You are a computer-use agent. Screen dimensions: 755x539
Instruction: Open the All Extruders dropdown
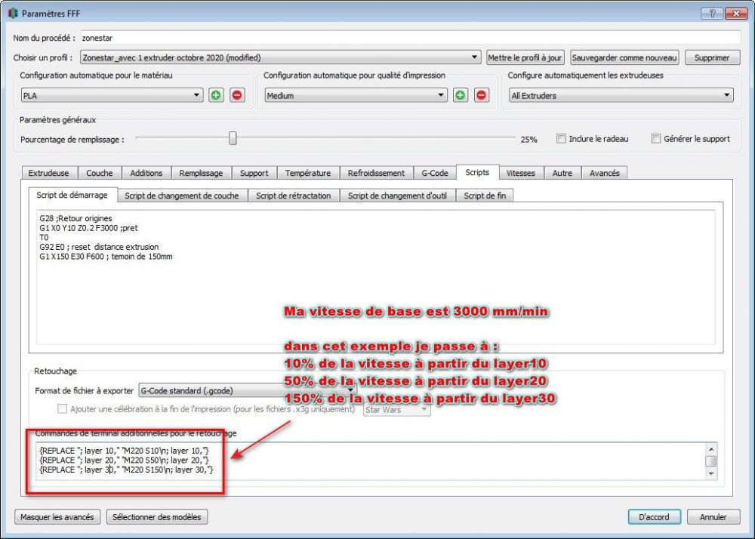coord(621,95)
